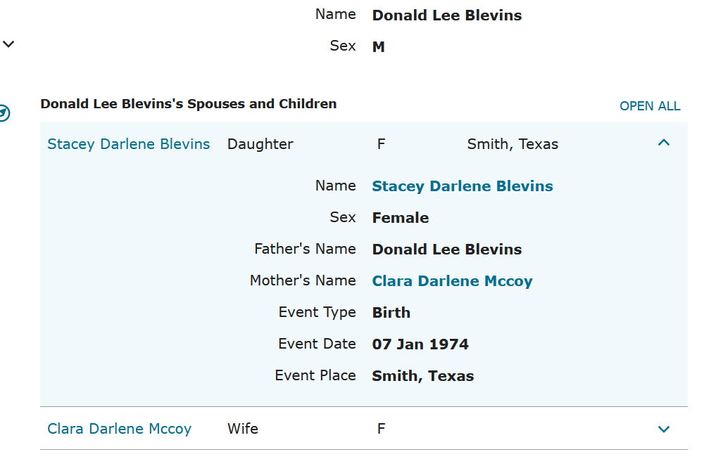Select the Sex value Female
The width and height of the screenshot is (704, 459).
coord(400,218)
